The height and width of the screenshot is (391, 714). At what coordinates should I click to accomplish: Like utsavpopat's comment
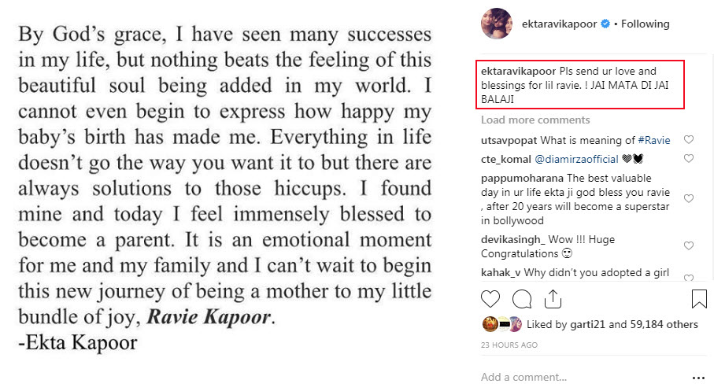pyautogui.click(x=689, y=140)
